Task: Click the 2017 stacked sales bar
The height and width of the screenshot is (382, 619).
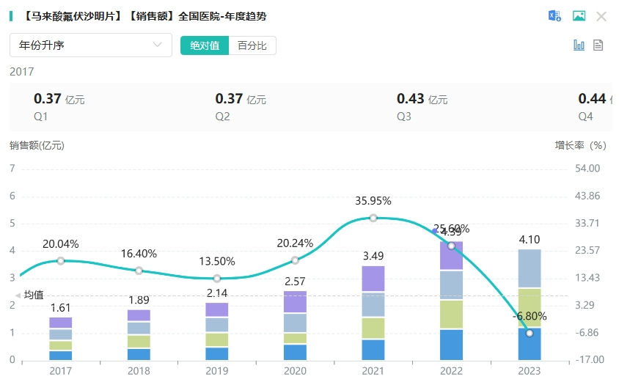Action: (x=60, y=339)
